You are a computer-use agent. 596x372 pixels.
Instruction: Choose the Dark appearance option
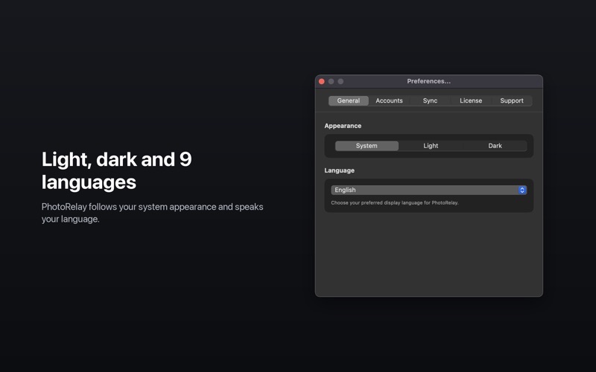pos(495,146)
